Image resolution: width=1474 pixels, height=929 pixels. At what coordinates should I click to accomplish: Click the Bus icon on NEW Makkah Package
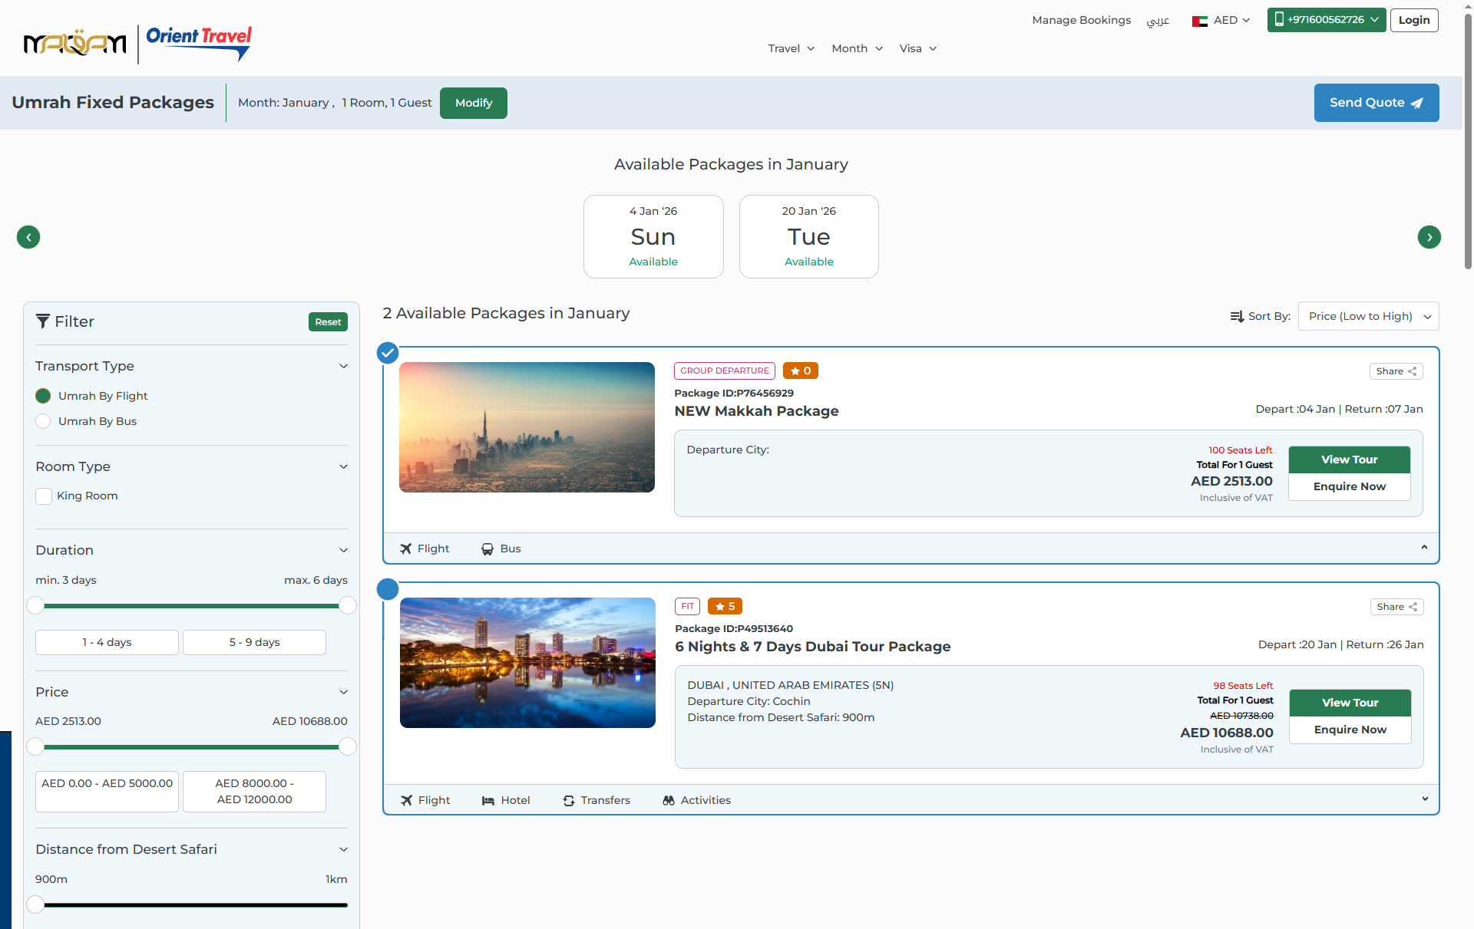(x=487, y=549)
